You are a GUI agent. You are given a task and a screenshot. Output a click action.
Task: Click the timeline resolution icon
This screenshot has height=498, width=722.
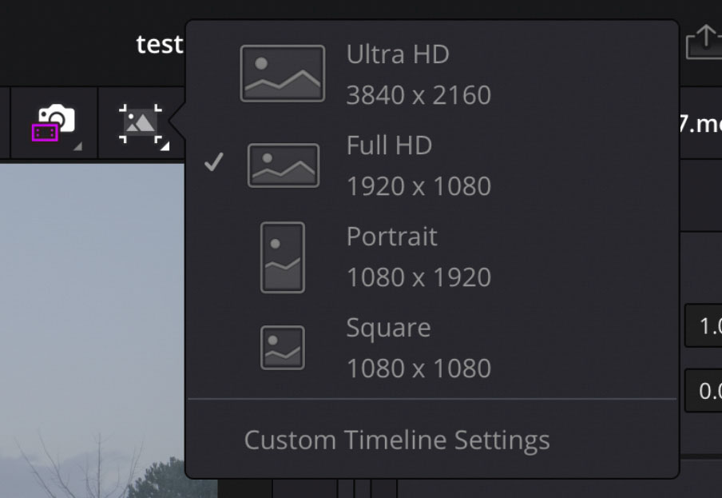(x=141, y=122)
